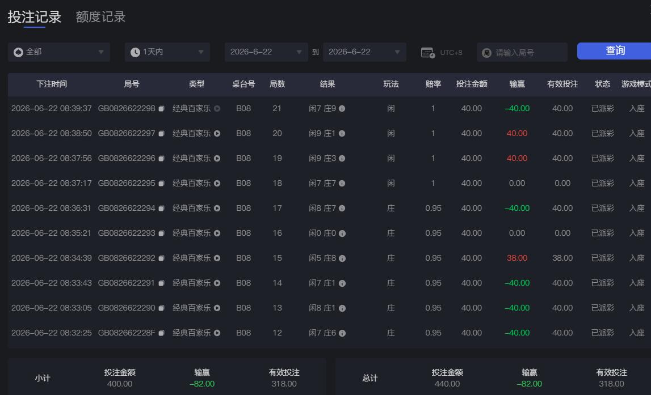Play video replay for round 18
The image size is (651, 395).
coord(217,183)
